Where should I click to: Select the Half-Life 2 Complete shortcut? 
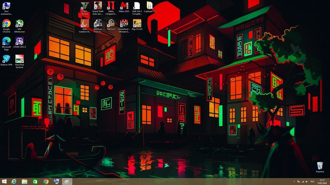[137, 8]
